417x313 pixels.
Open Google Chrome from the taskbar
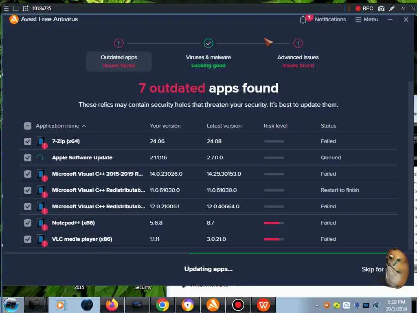tap(162, 305)
